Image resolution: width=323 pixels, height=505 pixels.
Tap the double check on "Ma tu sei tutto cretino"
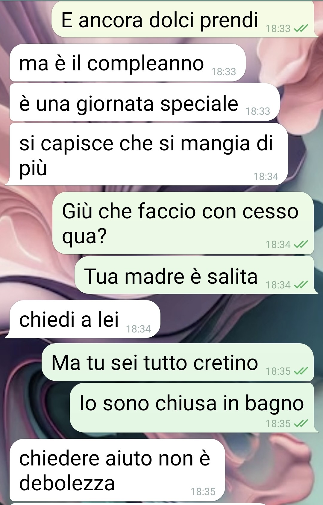pyautogui.click(x=301, y=371)
